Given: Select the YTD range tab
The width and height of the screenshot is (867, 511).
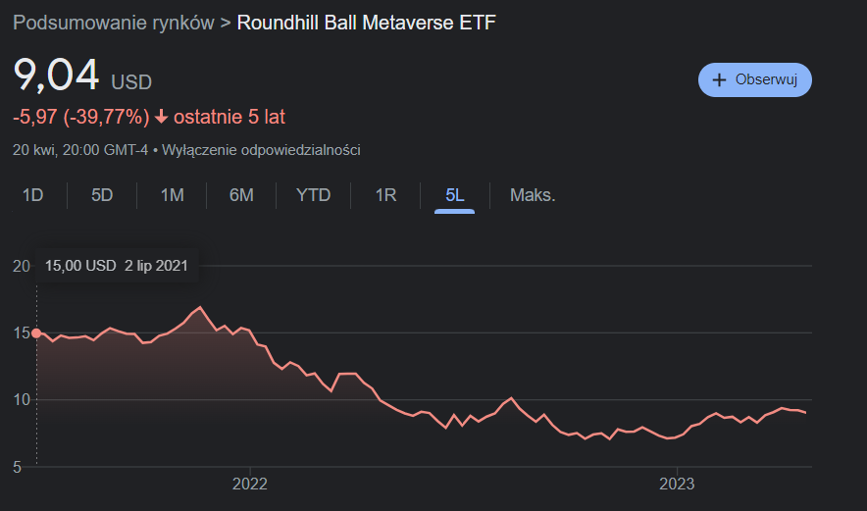Looking at the screenshot, I should (314, 195).
